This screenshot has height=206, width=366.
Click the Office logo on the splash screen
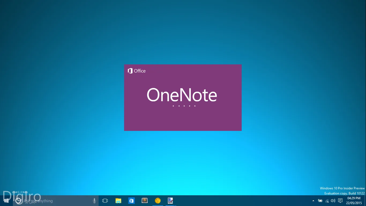tap(137, 71)
